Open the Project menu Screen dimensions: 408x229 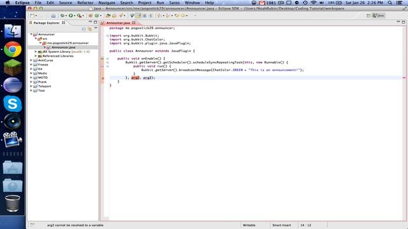[x=145, y=3]
